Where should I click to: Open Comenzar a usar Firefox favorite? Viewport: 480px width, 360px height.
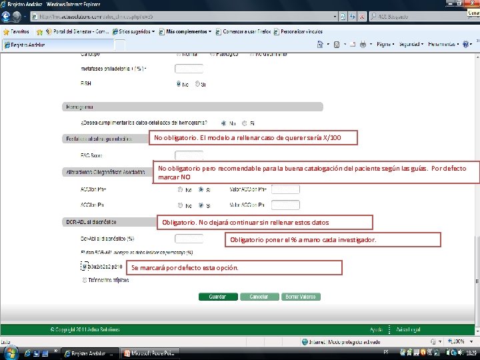pos(243,31)
